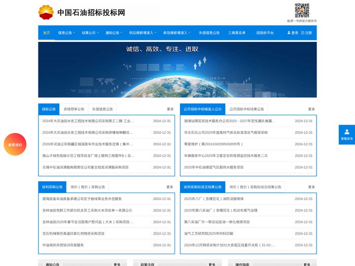Open 2026年试油公司南疆区域液氮车 notice
355x266 pixels.
[x=87, y=144]
